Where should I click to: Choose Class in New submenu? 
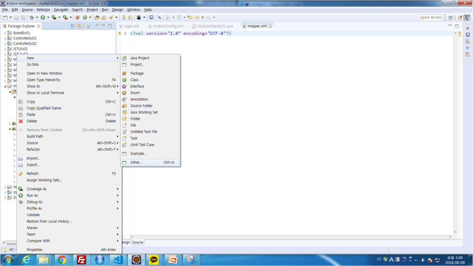[150, 80]
